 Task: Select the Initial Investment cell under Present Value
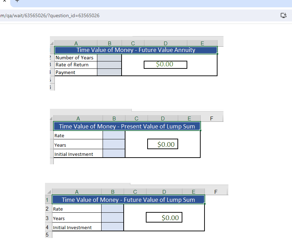click(114, 154)
